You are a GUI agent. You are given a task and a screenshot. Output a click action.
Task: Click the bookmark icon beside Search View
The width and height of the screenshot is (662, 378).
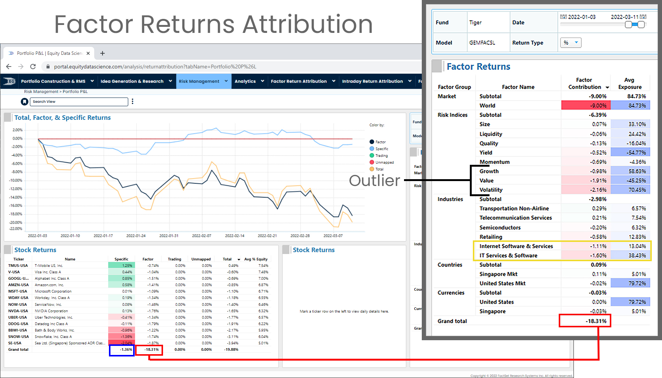click(25, 102)
